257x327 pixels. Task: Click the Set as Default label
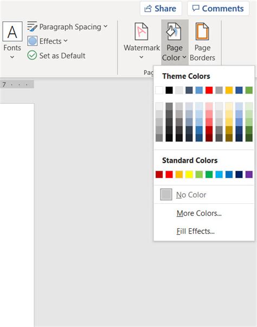click(62, 56)
